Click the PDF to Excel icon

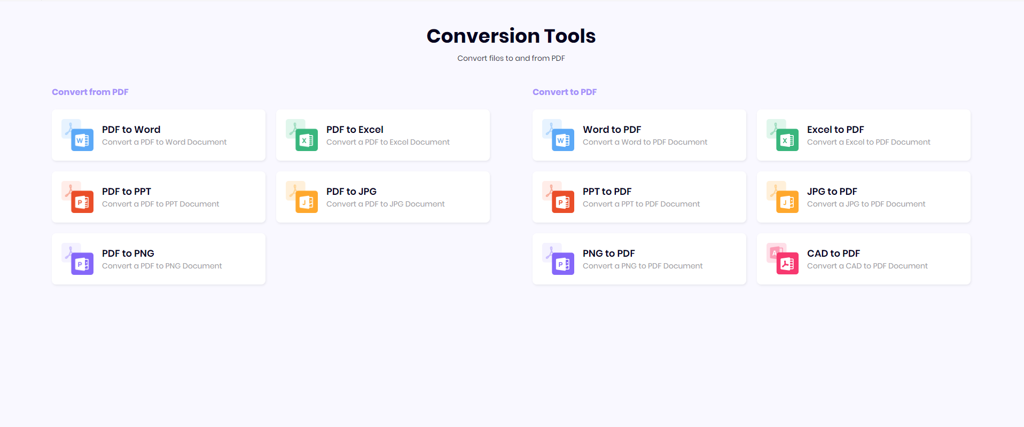tap(302, 135)
